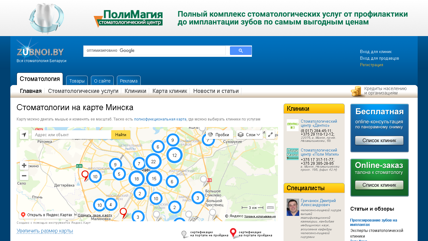Screen dimensions: 428x241
Task: Open Стоматологический центр «Поли Магия» link
Action: click(x=320, y=152)
